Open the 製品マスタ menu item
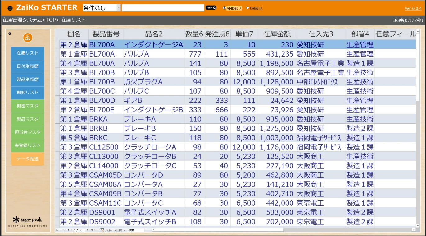 [x=28, y=119]
